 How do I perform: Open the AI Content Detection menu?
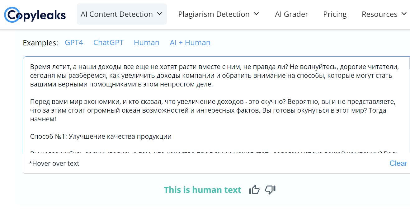pos(117,14)
